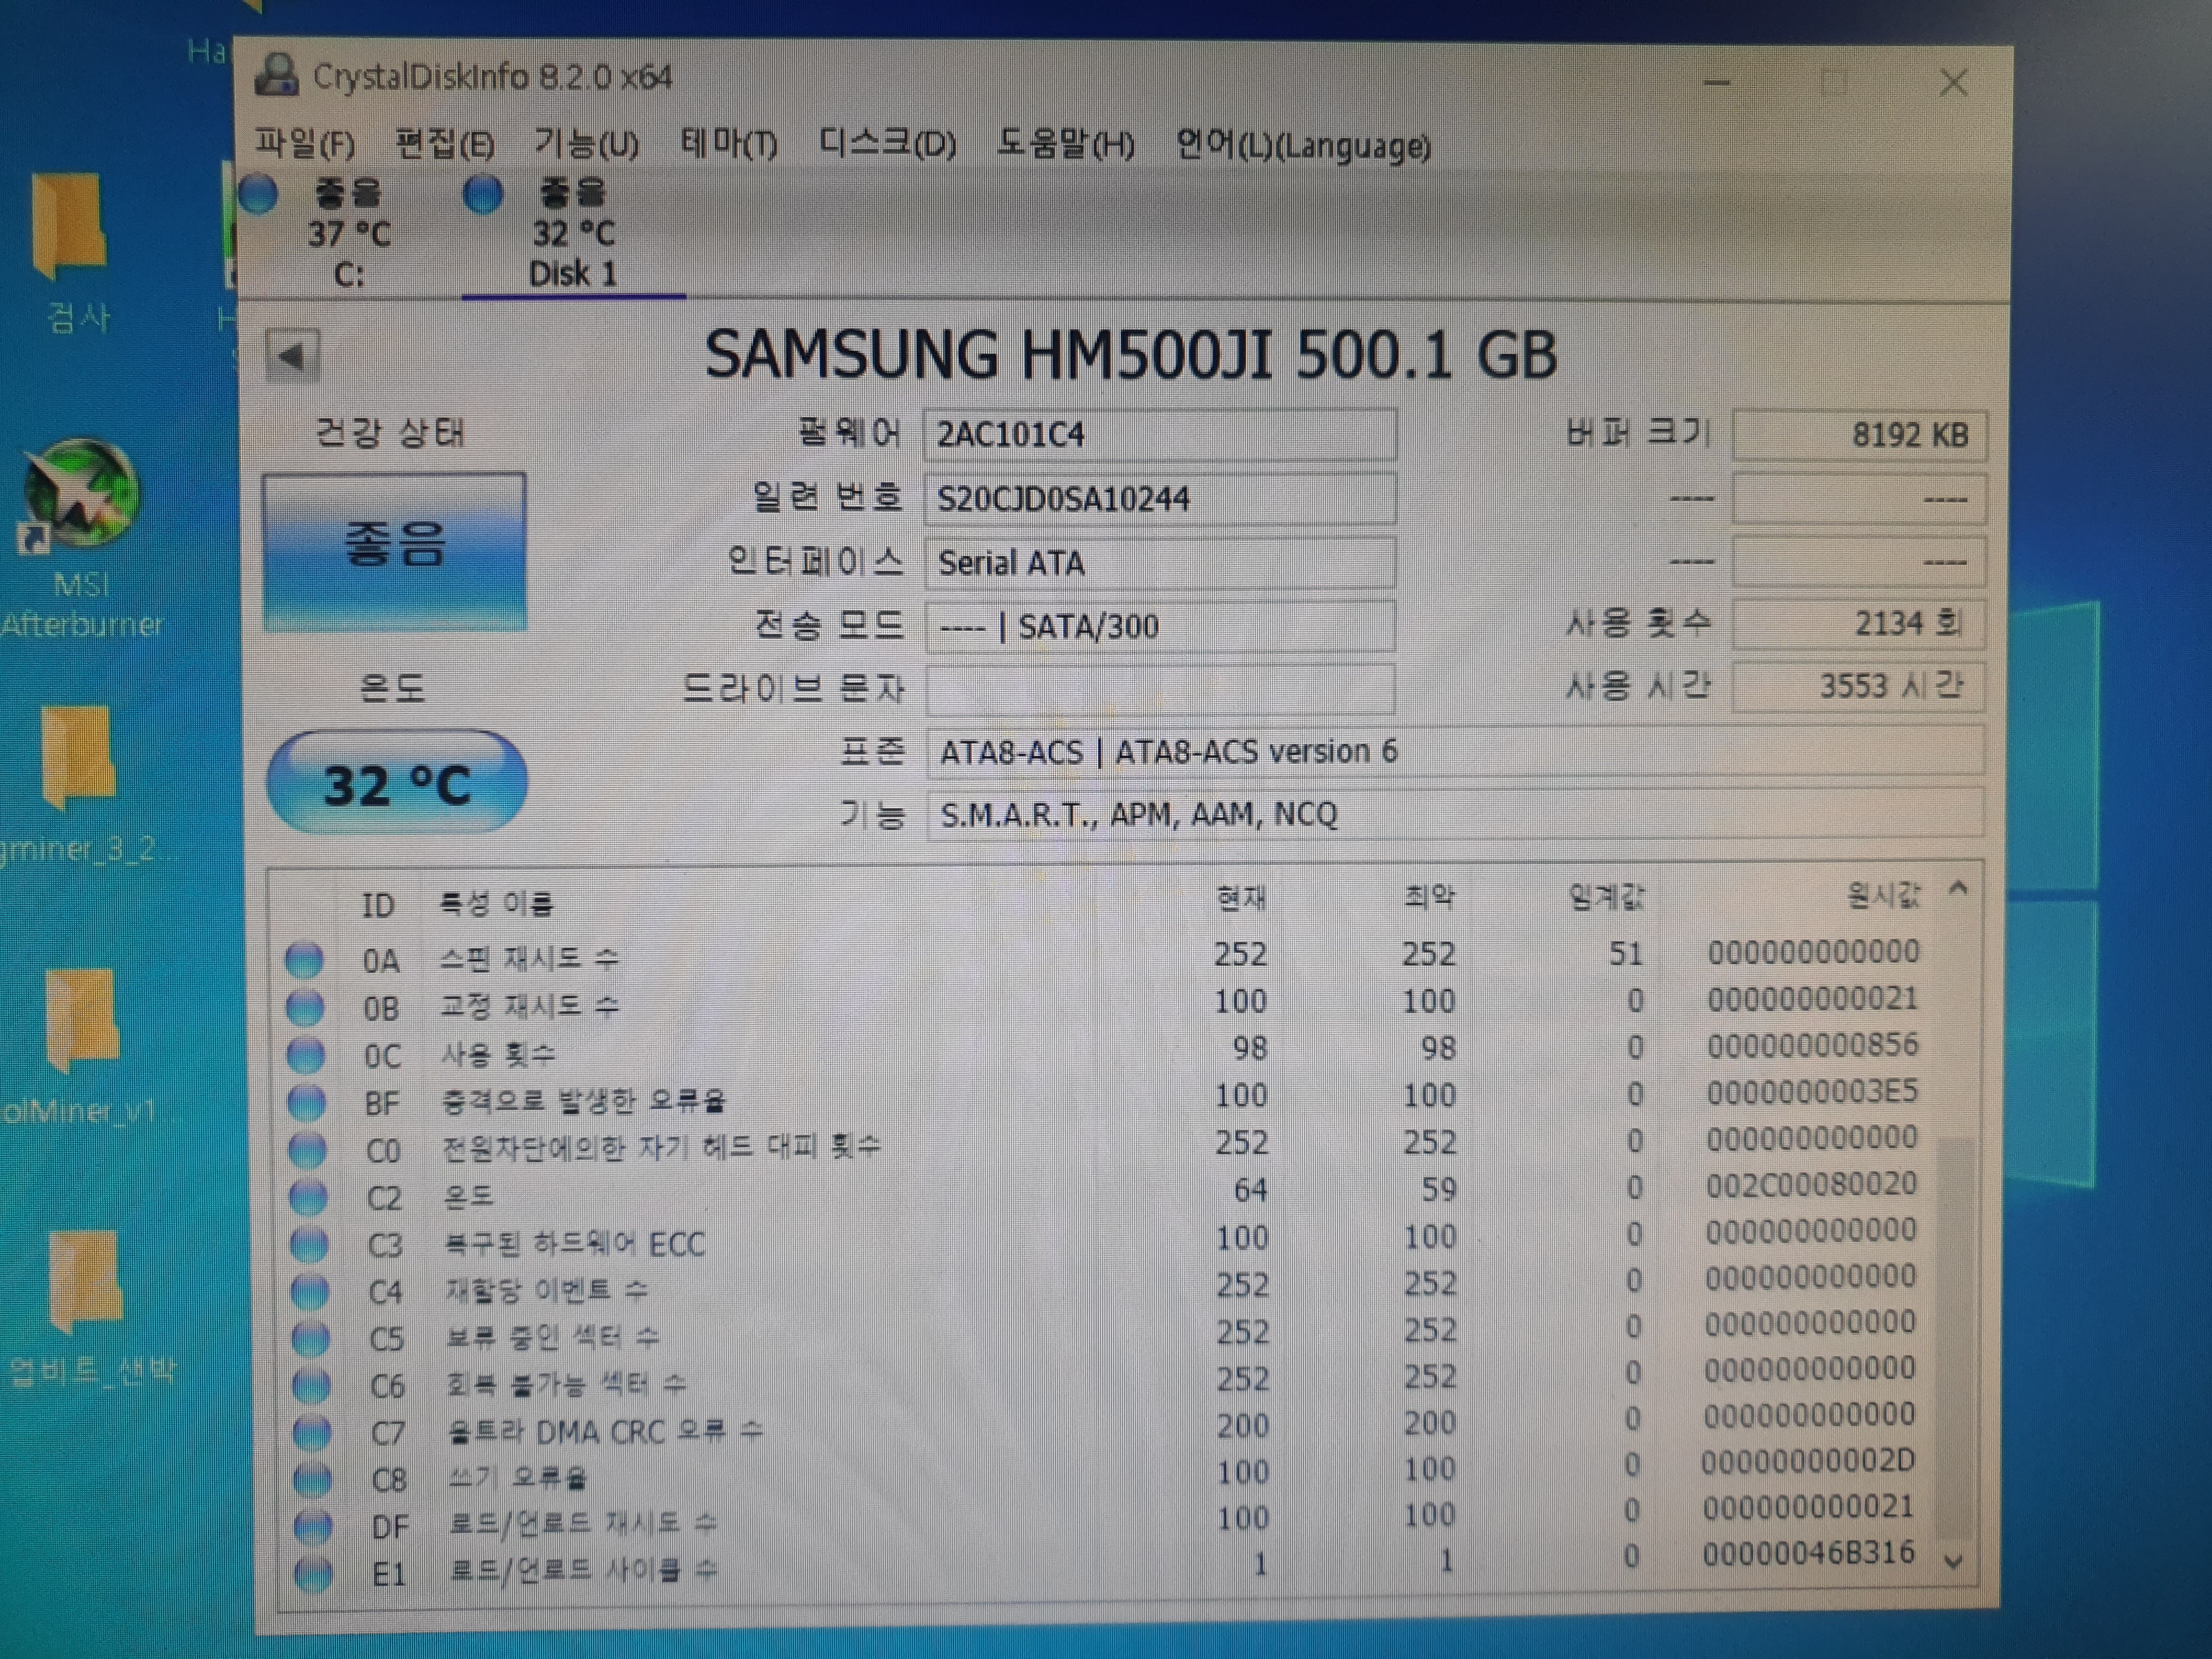Click the status icon for row C3
This screenshot has width=2212, height=1659.
point(309,1244)
